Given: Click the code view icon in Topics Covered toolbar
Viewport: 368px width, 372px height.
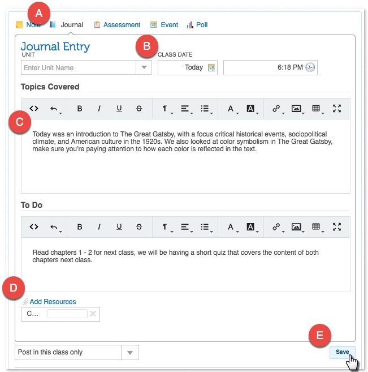Looking at the screenshot, I should [34, 109].
